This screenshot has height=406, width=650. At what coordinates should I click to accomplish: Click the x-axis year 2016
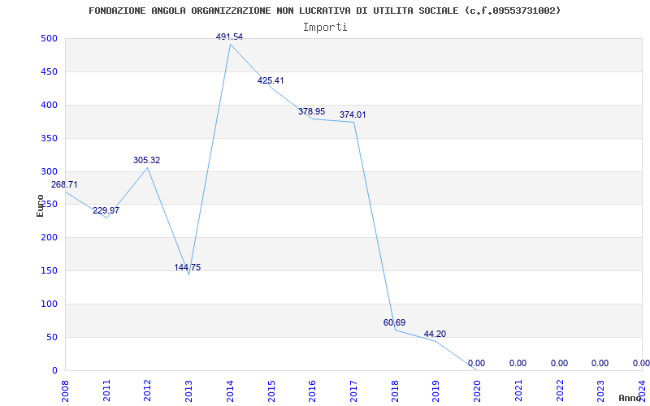[313, 391]
